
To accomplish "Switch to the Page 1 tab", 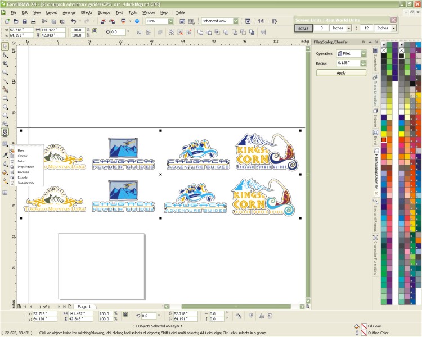I will [84, 307].
